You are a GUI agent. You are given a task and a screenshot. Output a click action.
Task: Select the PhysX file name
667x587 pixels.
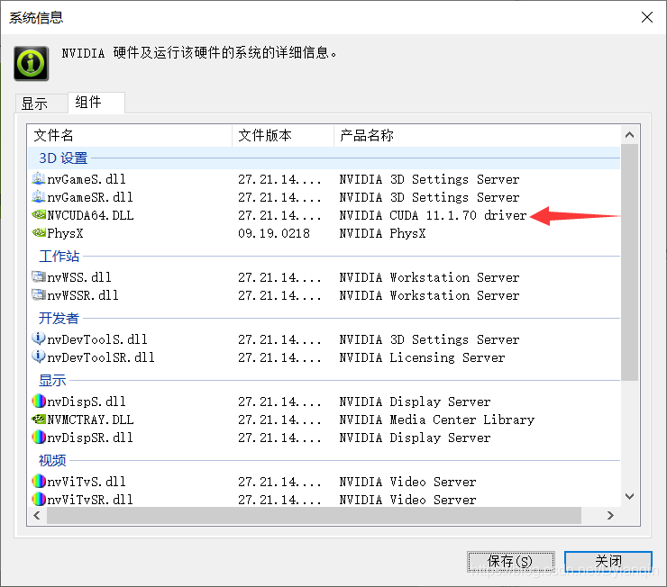tap(65, 233)
